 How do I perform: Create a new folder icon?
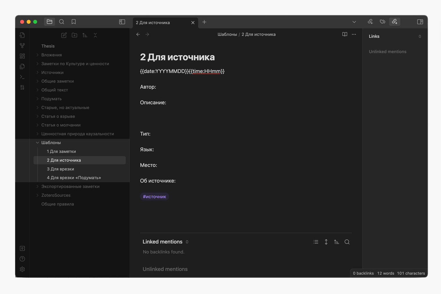(75, 35)
